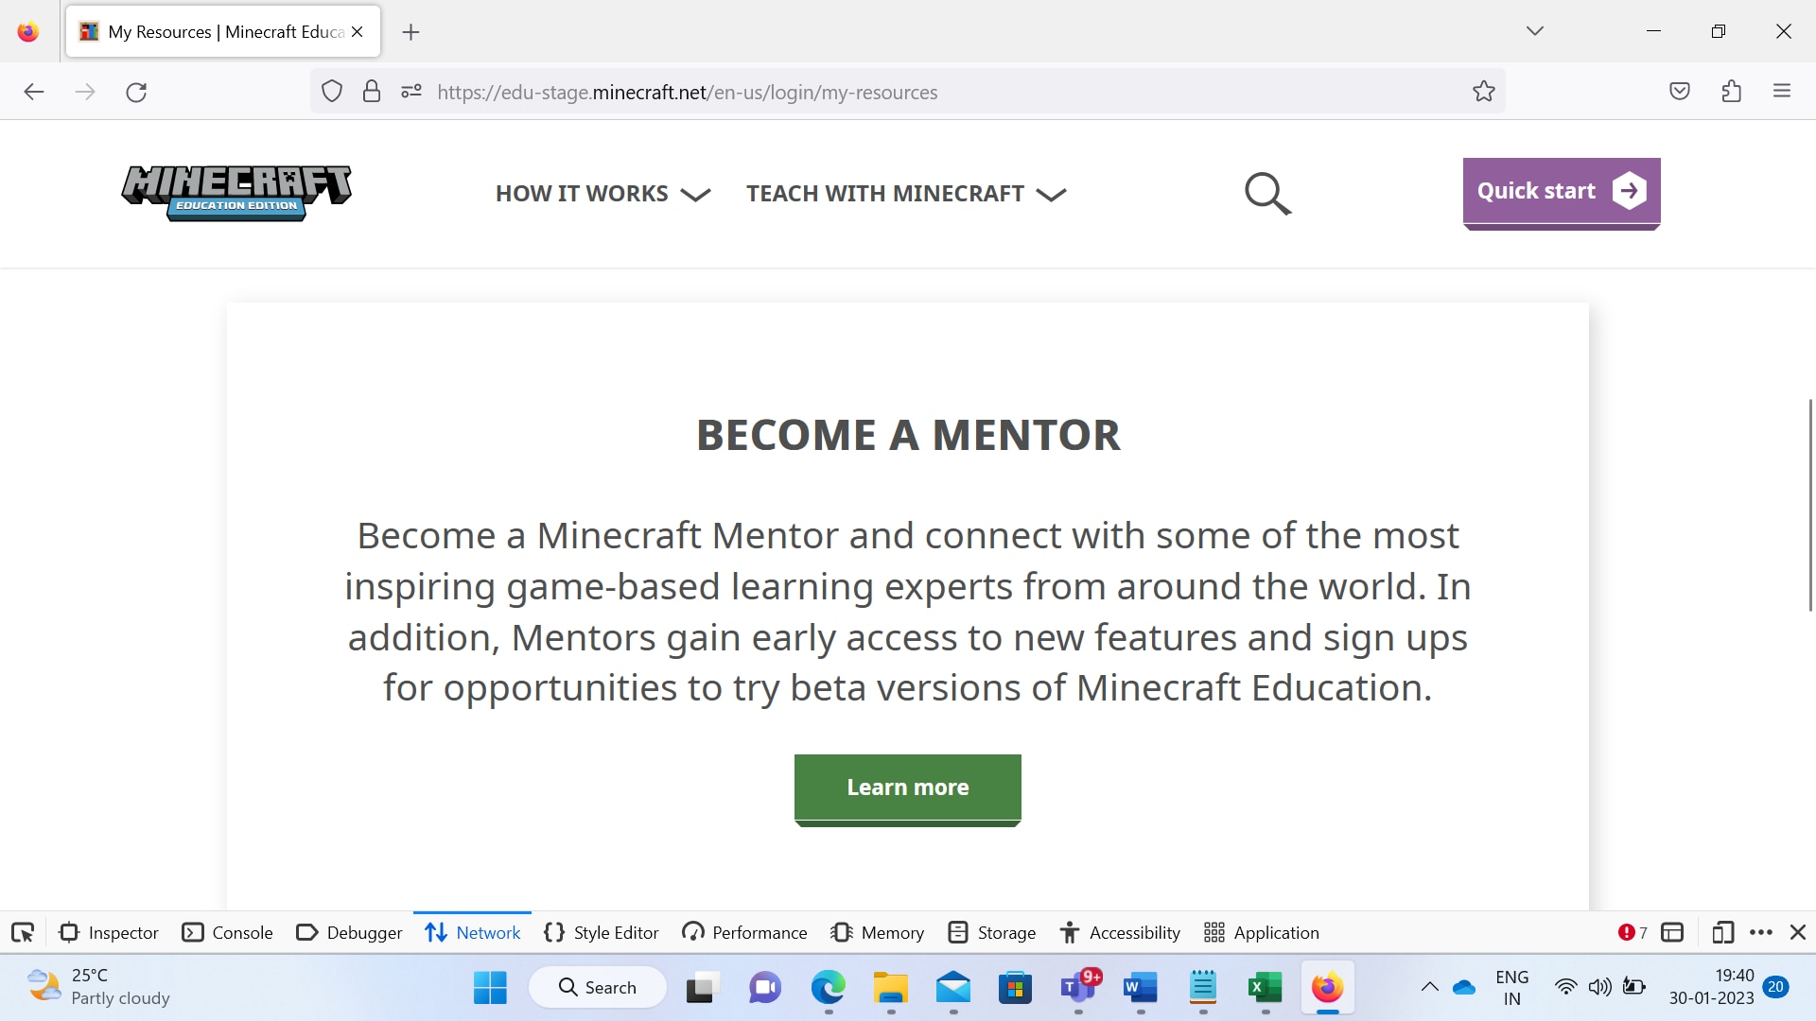Image resolution: width=1816 pixels, height=1021 pixels.
Task: Click the tracking protection shield icon
Action: point(332,92)
